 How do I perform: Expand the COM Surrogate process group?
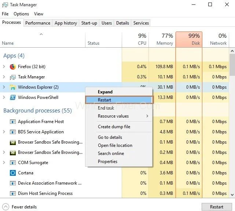[4, 163]
